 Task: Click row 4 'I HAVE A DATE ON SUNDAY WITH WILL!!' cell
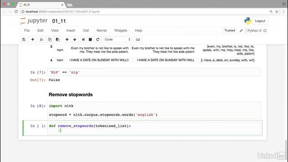coord(99,60)
